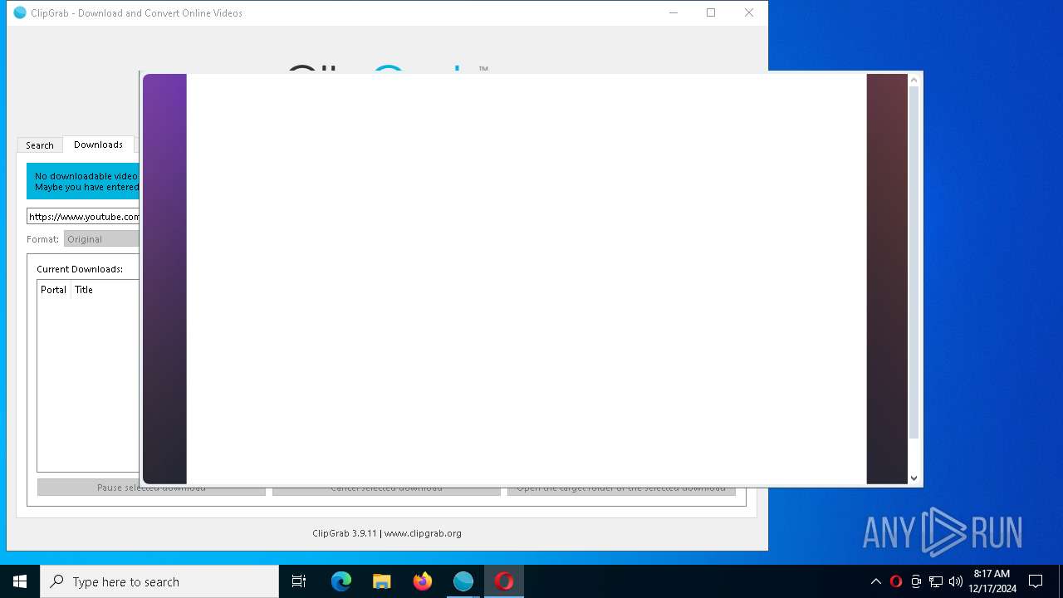
Task: Open File Explorer from the taskbar
Action: coord(382,581)
